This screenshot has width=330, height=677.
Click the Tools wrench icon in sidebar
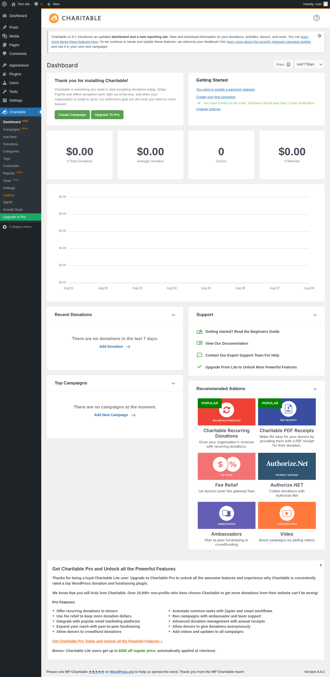pyautogui.click(x=4, y=91)
